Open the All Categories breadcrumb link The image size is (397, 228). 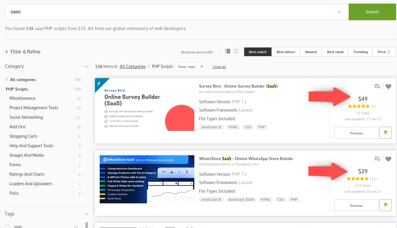click(133, 66)
